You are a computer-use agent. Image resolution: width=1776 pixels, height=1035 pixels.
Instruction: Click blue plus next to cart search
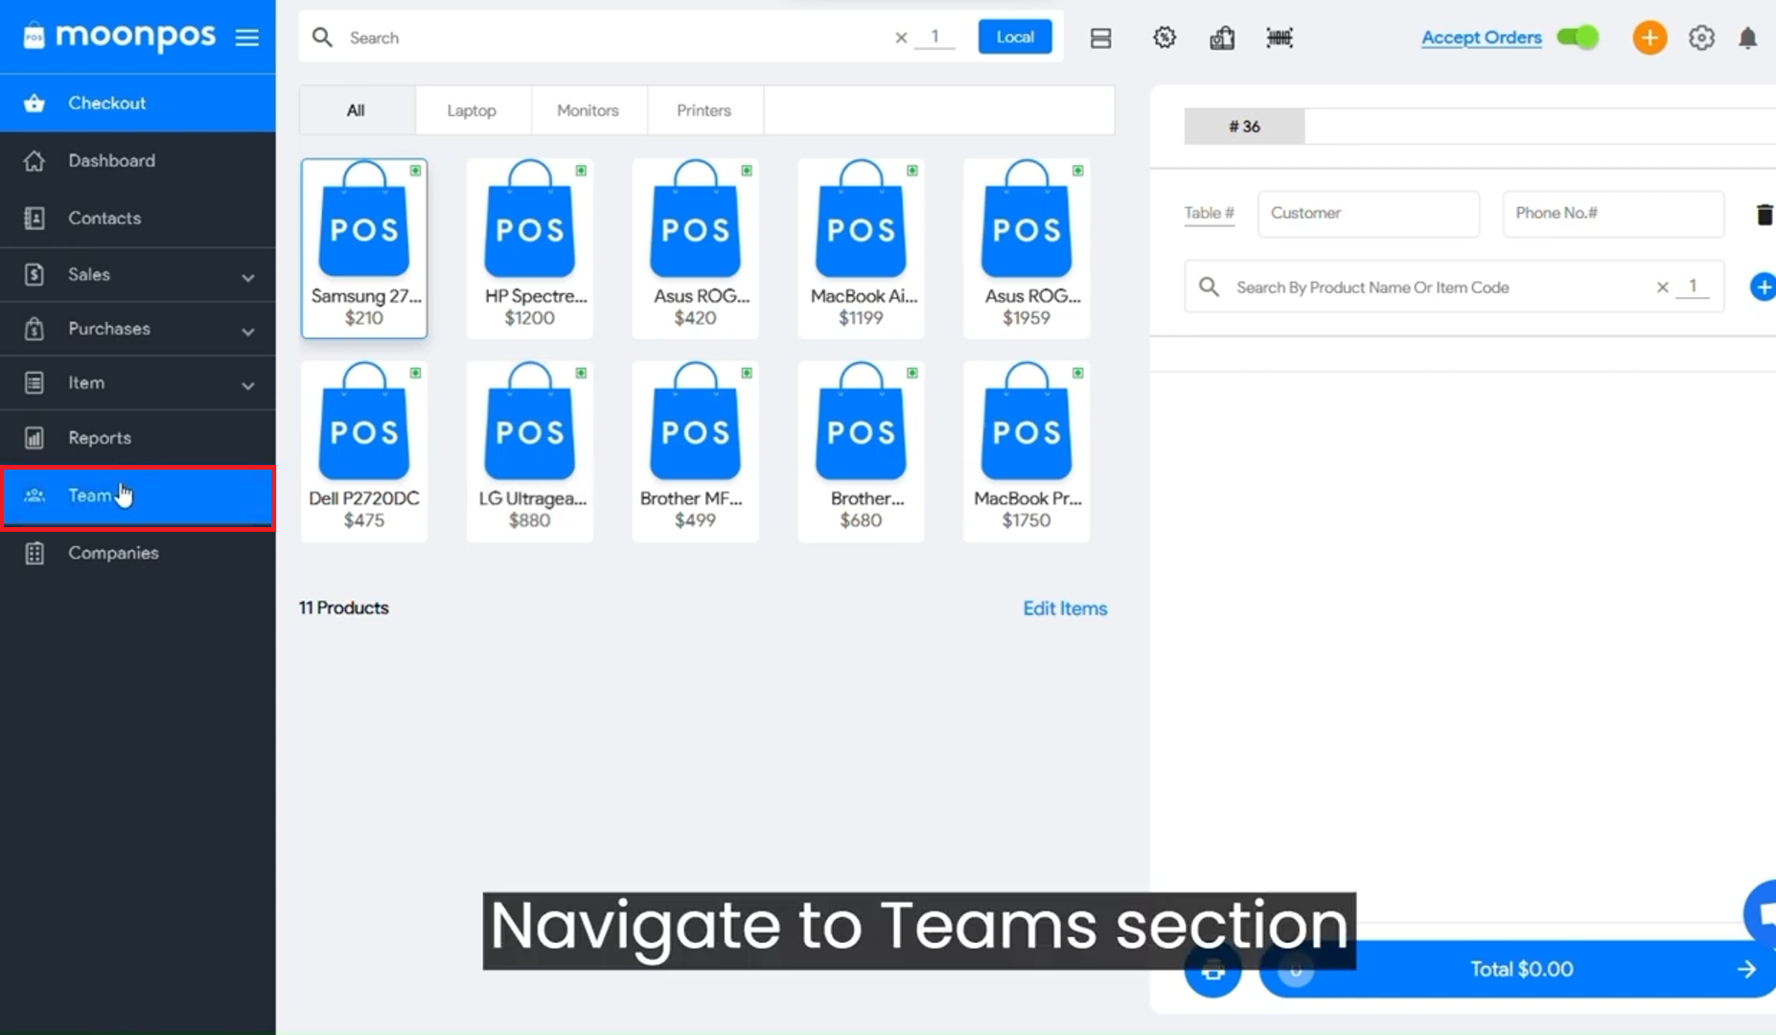pos(1763,287)
